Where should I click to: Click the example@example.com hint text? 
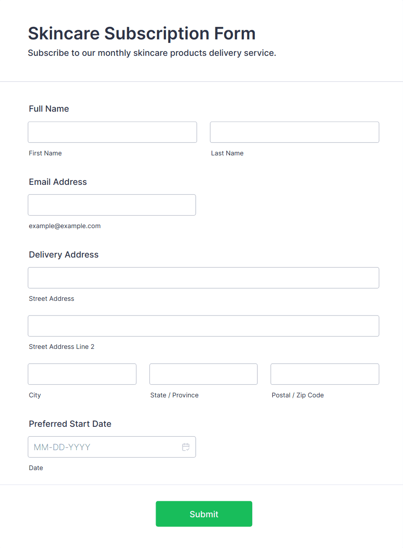tap(65, 226)
